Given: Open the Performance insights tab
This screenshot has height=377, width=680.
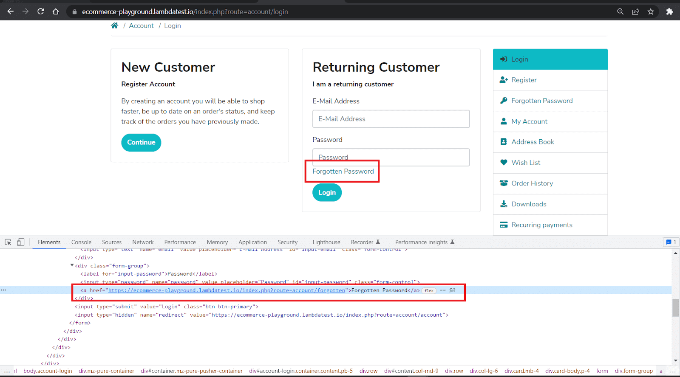Looking at the screenshot, I should pos(425,242).
